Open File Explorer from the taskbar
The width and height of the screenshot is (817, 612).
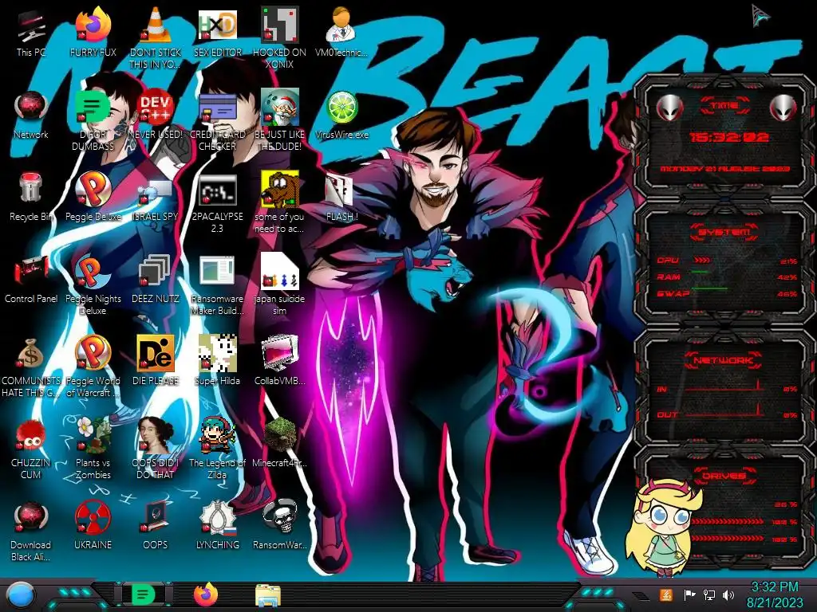point(268,595)
